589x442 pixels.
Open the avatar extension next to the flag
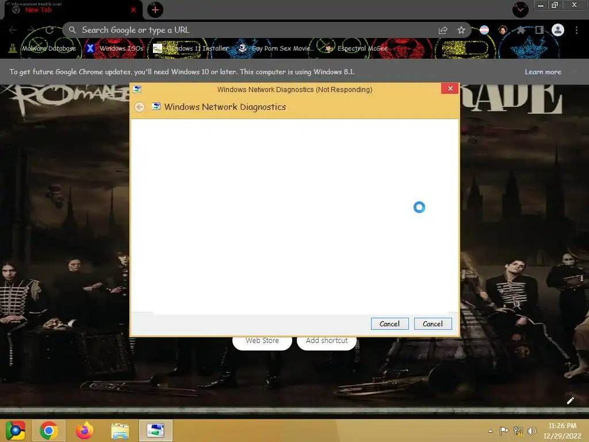503,30
